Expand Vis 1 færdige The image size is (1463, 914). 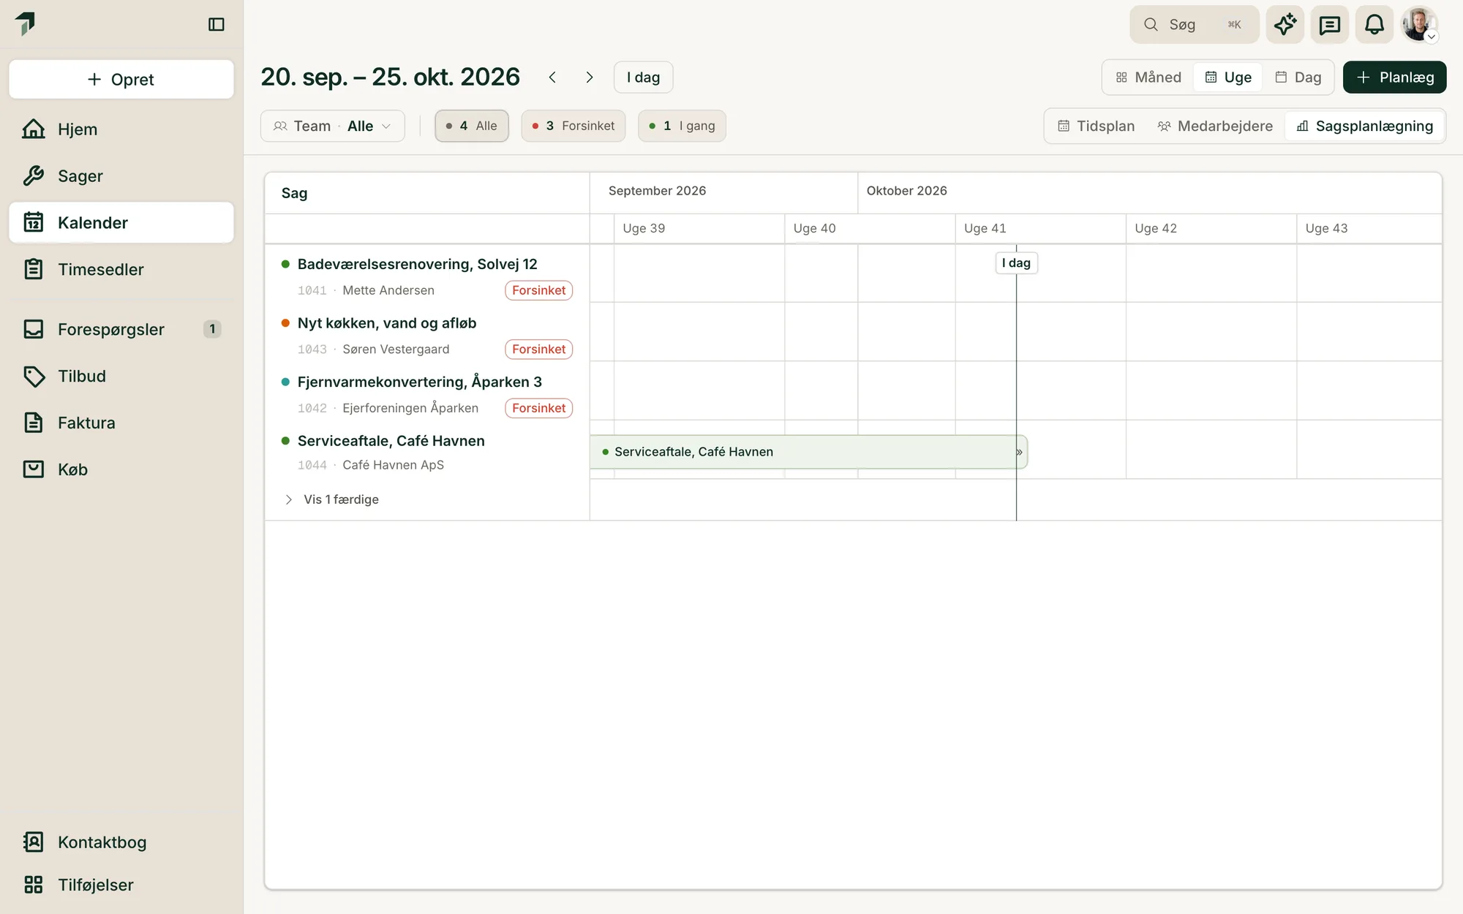click(331, 499)
